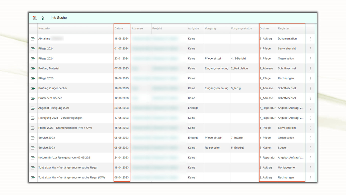Click the Kurzinfo column header
346x195 pixels.
[x=44, y=28]
